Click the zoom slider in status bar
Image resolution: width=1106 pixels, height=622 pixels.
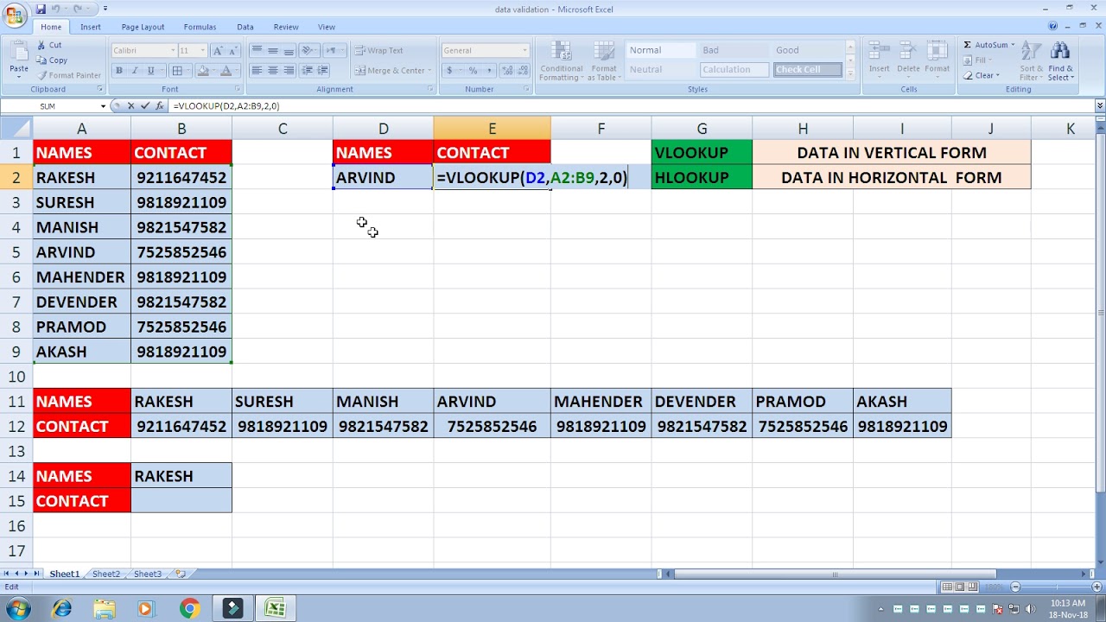(x=1056, y=587)
